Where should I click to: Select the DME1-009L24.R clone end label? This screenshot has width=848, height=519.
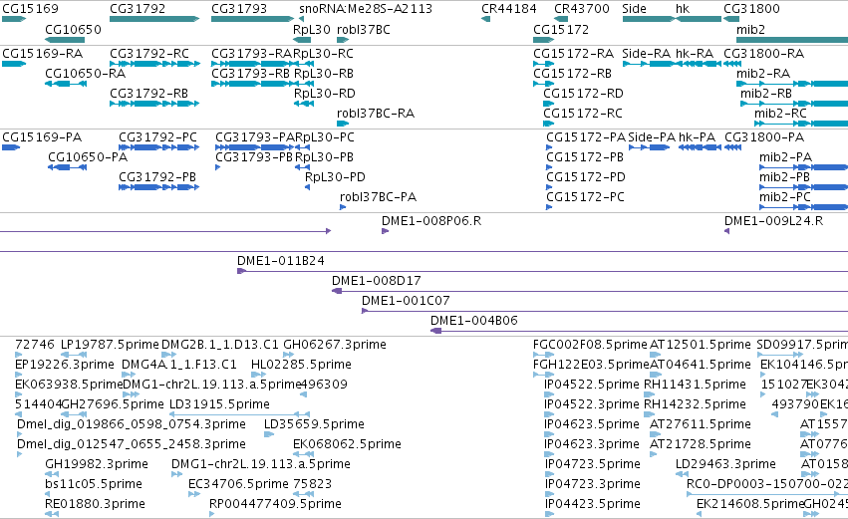tap(774, 221)
